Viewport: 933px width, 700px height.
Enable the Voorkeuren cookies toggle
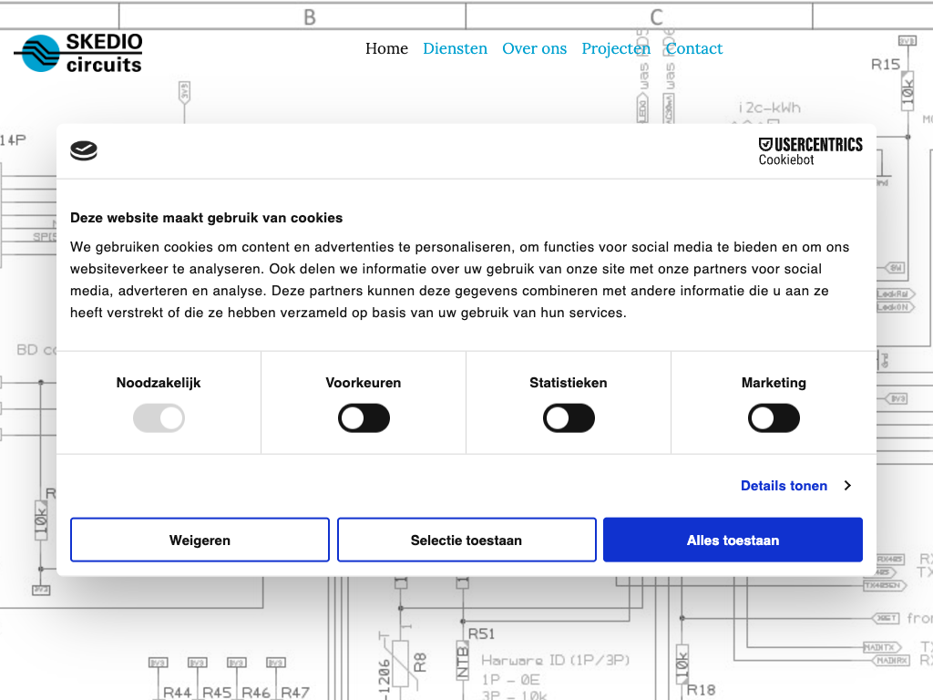364,419
